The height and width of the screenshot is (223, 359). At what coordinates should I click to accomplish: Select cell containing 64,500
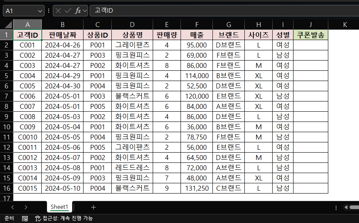[x=196, y=158]
